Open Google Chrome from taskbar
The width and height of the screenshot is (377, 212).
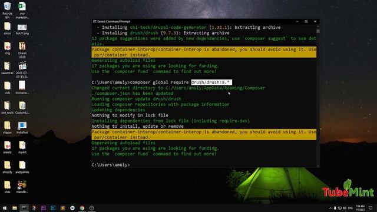click(82, 208)
